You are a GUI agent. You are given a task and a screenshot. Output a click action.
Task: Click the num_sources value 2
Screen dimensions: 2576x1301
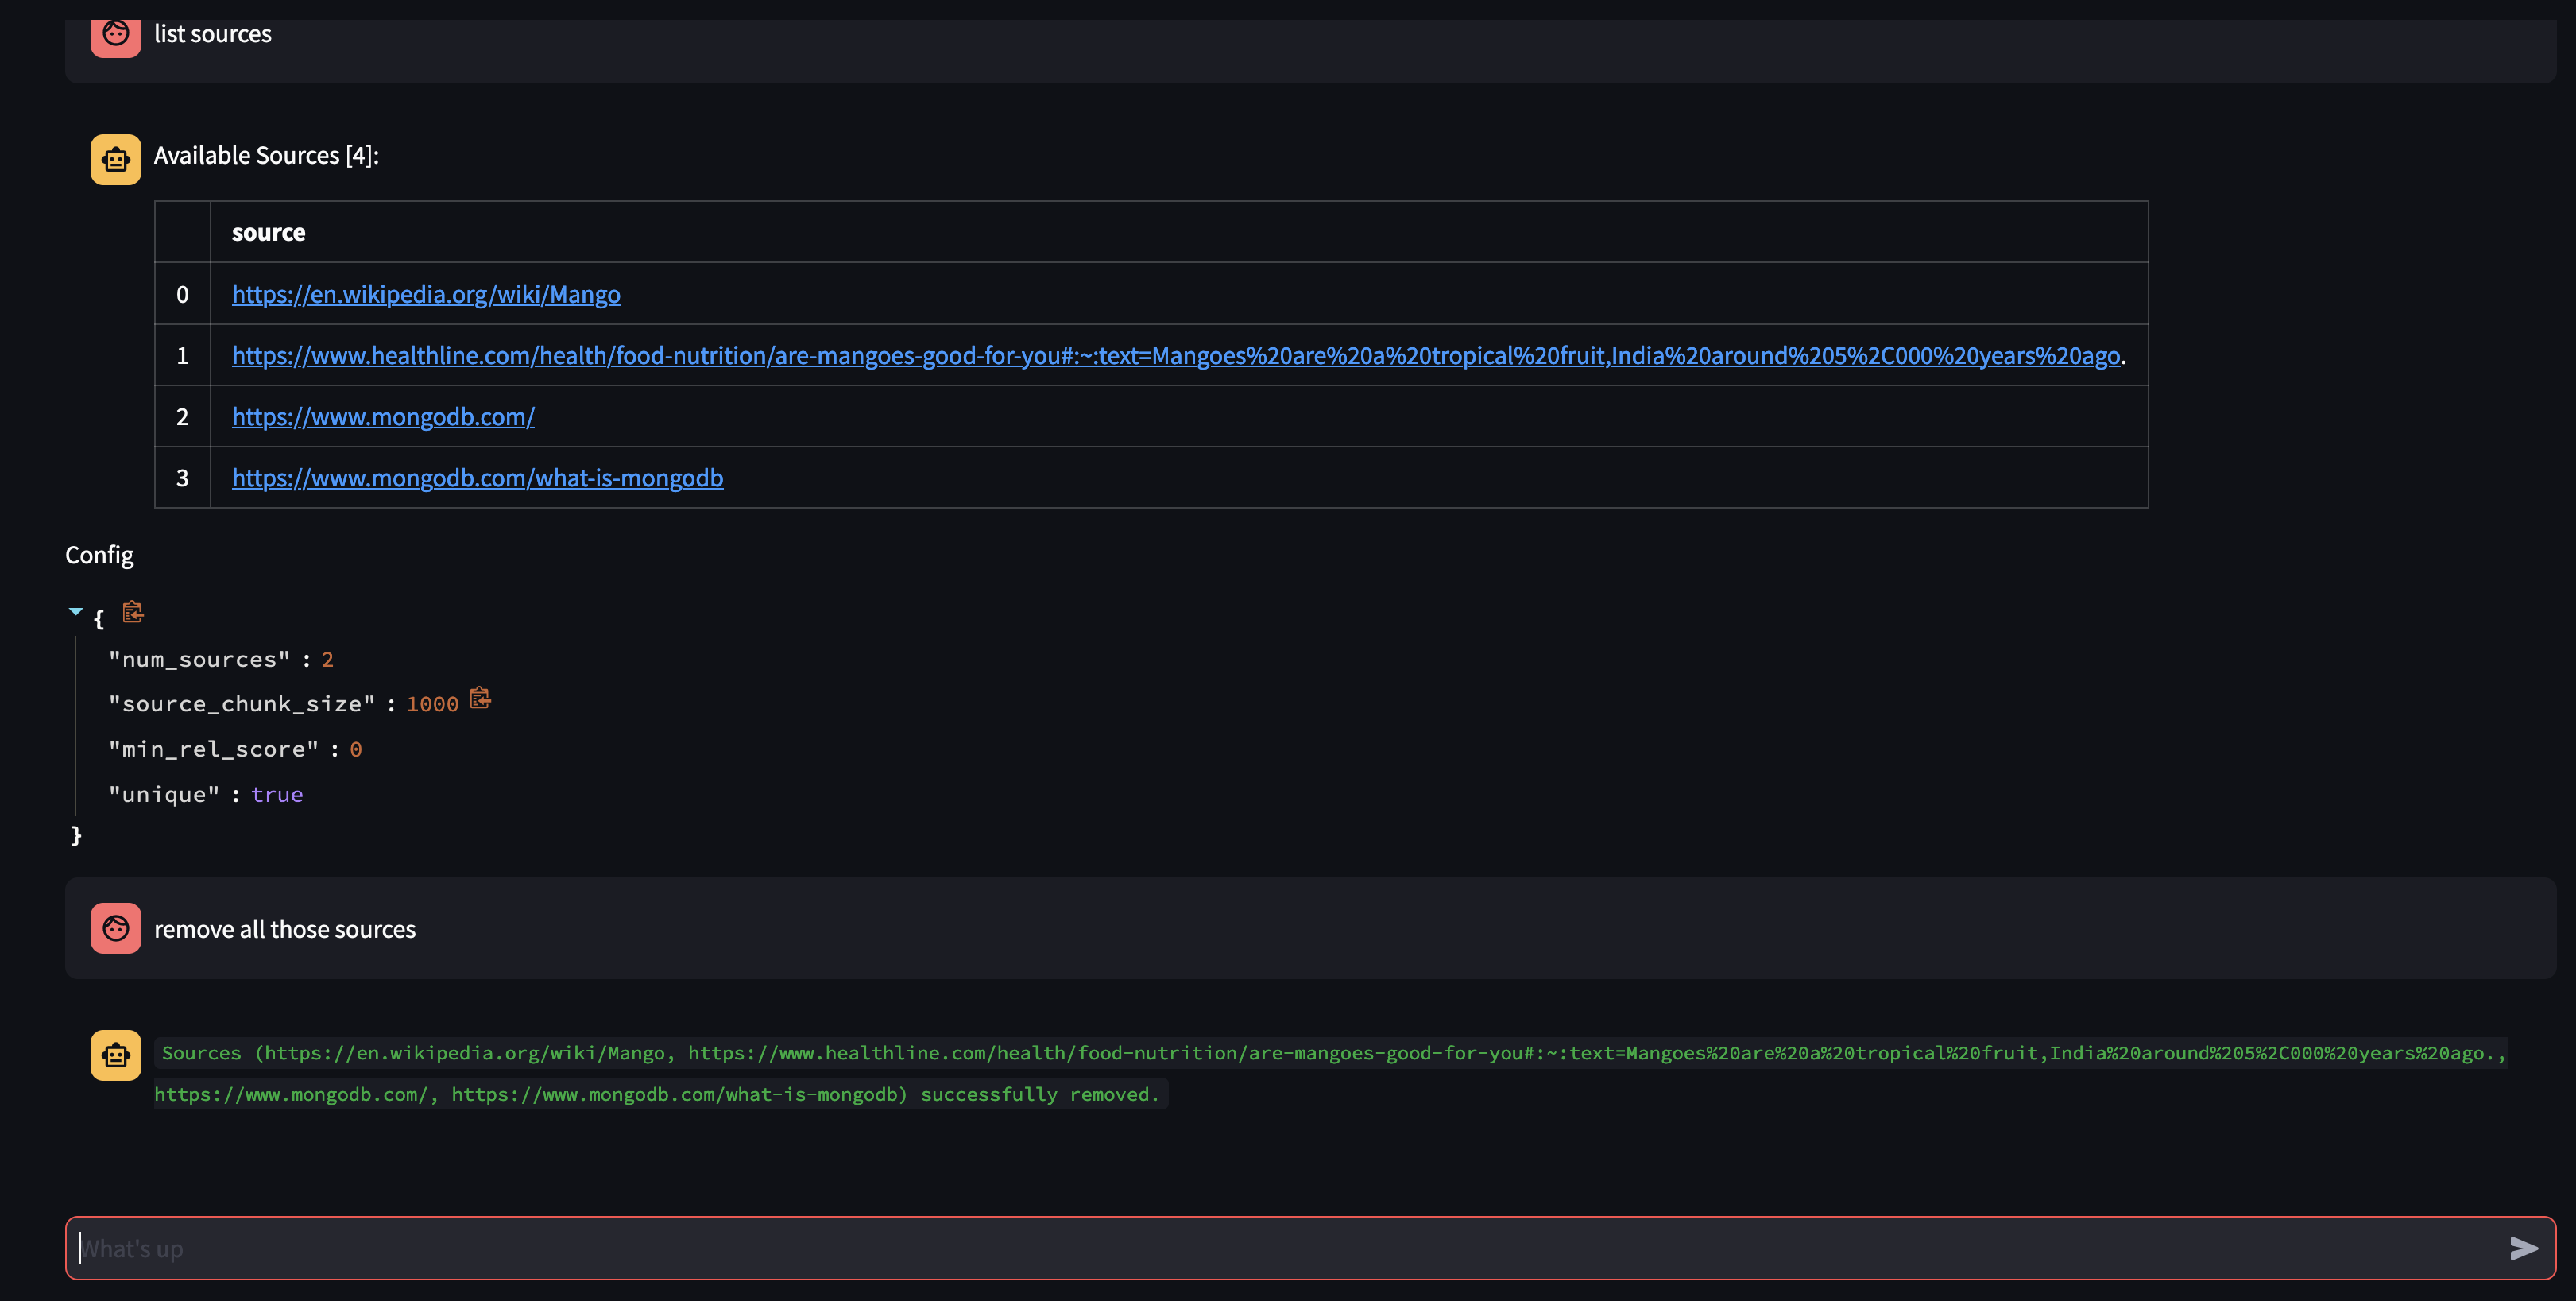327,659
